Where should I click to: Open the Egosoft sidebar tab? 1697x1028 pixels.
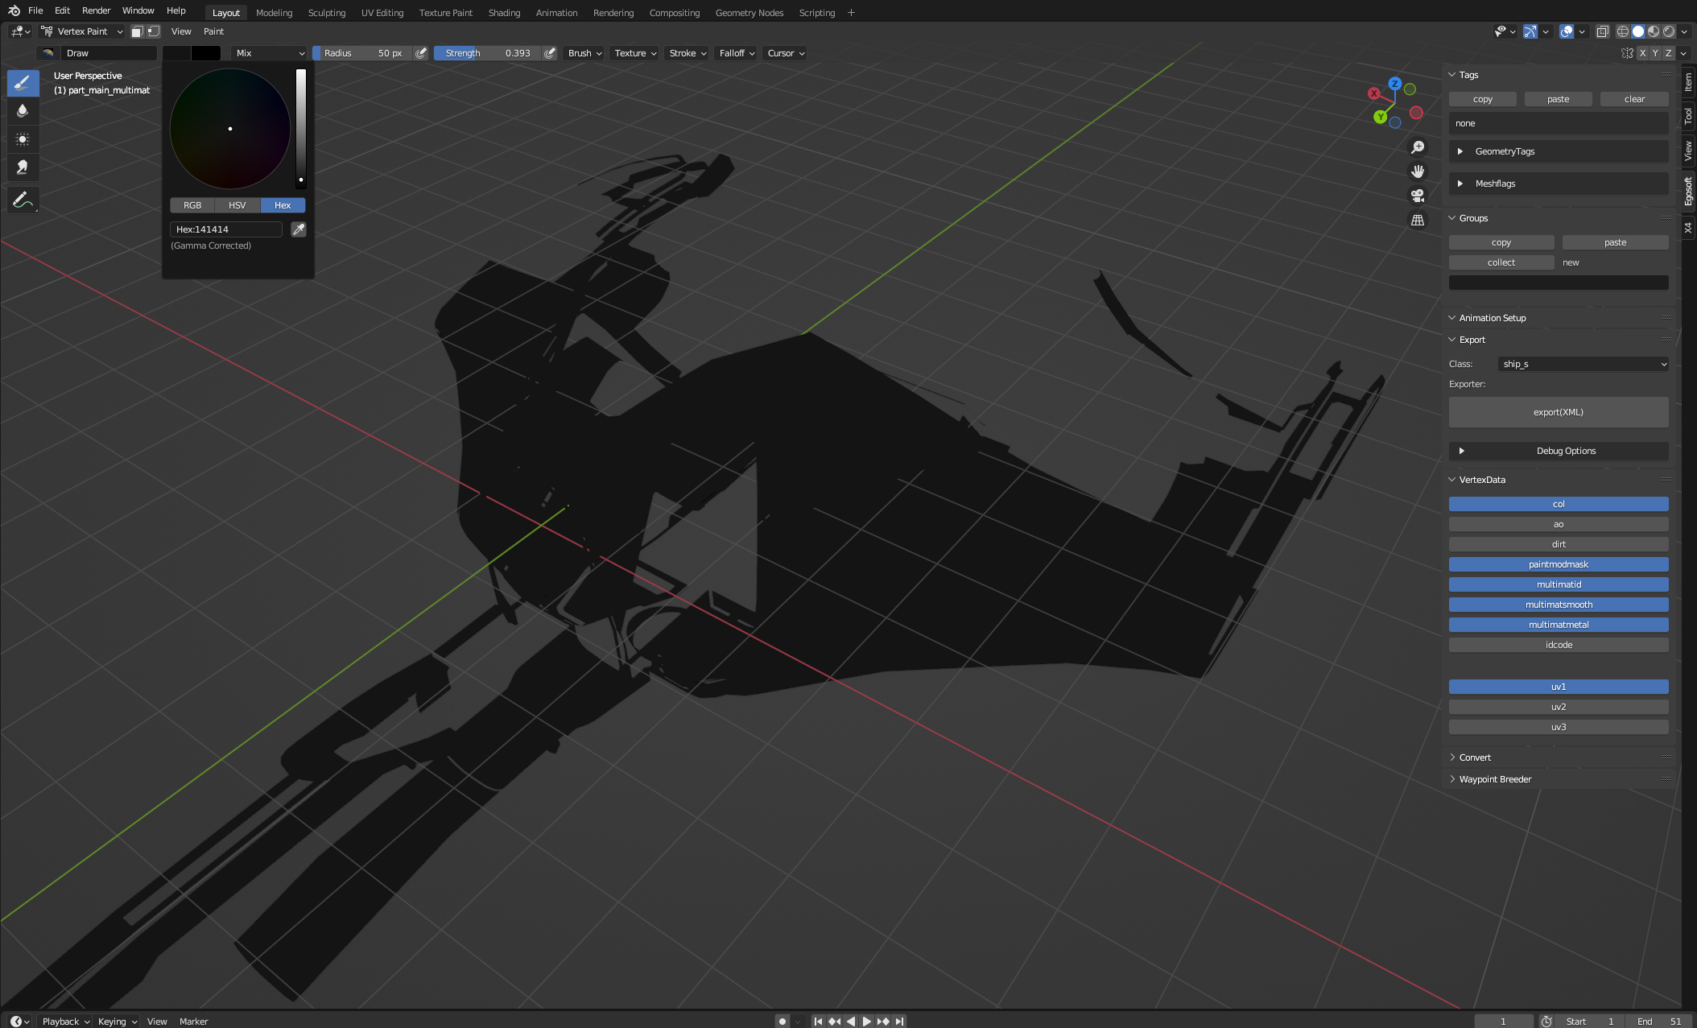(x=1688, y=192)
